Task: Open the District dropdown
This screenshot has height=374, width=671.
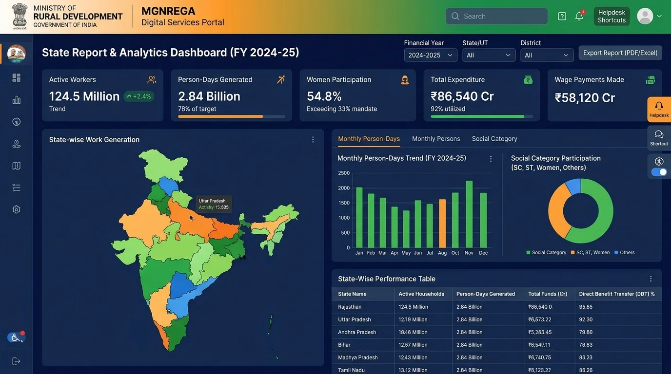Action: 547,55
